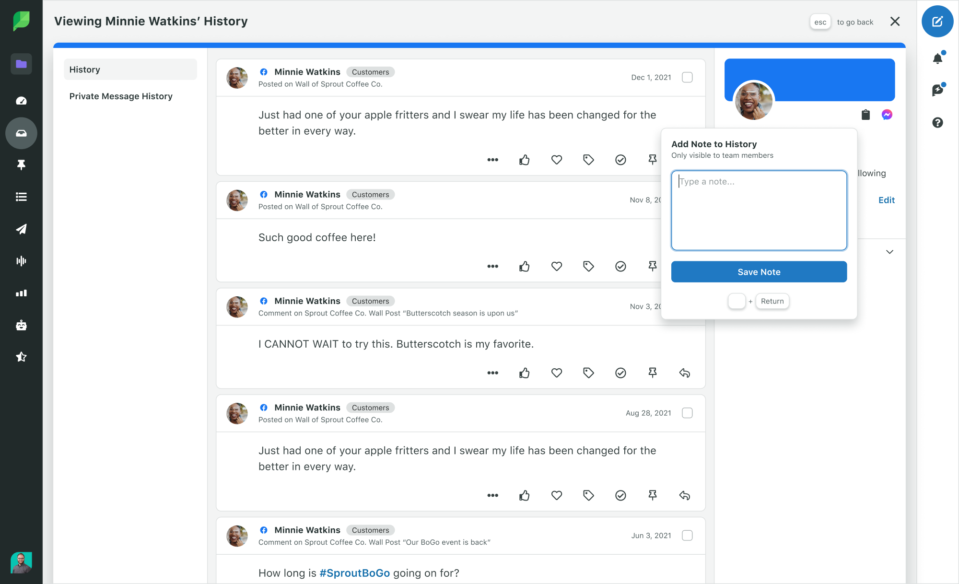
Task: Click the paper airplane send icon
Action: coord(21,229)
